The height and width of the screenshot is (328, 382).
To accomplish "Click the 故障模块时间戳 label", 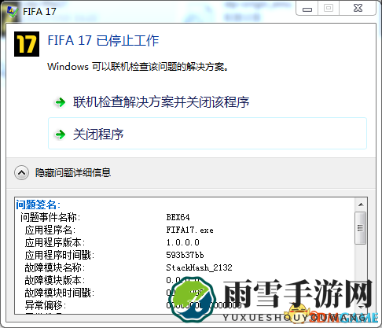I will point(60,293).
